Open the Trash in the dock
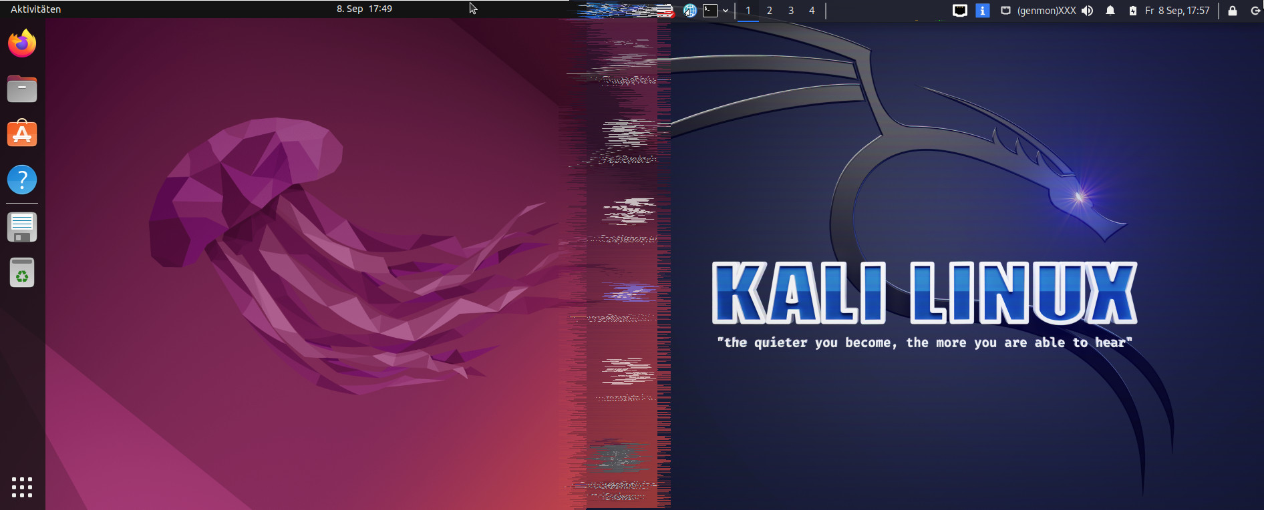This screenshot has height=510, width=1264. [x=22, y=272]
